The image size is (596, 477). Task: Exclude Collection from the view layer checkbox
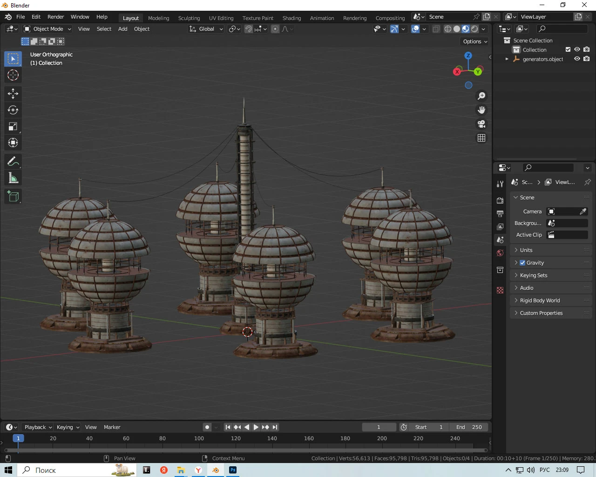pyautogui.click(x=568, y=49)
